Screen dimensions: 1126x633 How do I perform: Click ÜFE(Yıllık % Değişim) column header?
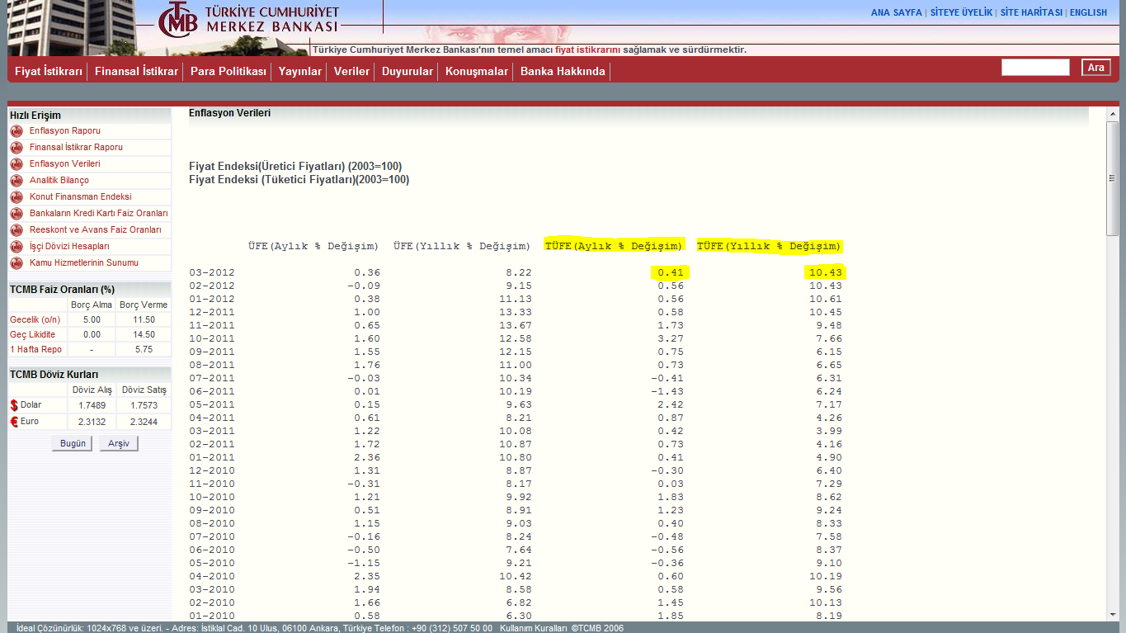pyautogui.click(x=462, y=246)
